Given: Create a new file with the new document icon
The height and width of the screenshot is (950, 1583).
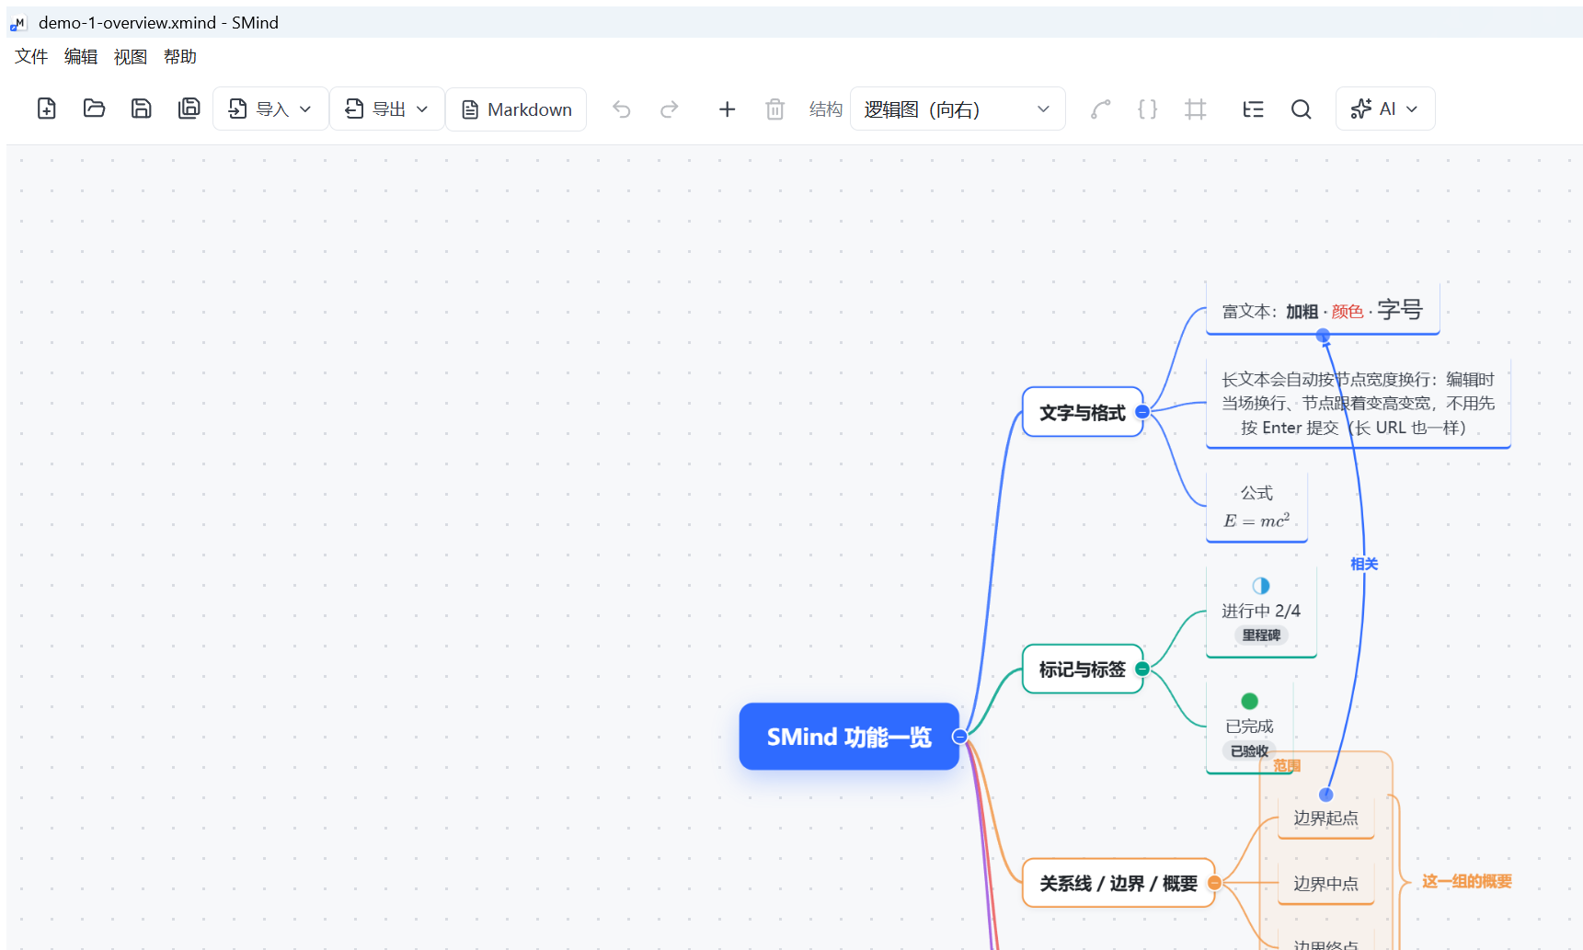Looking at the screenshot, I should [47, 109].
